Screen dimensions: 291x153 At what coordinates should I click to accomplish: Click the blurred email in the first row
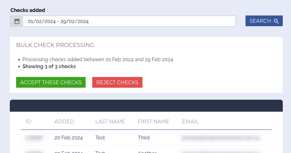tap(222, 138)
